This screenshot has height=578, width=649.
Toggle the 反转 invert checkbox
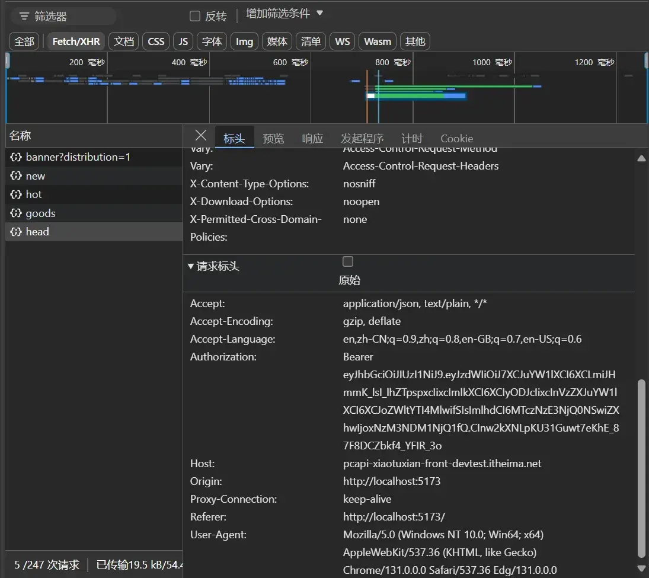pyautogui.click(x=195, y=16)
